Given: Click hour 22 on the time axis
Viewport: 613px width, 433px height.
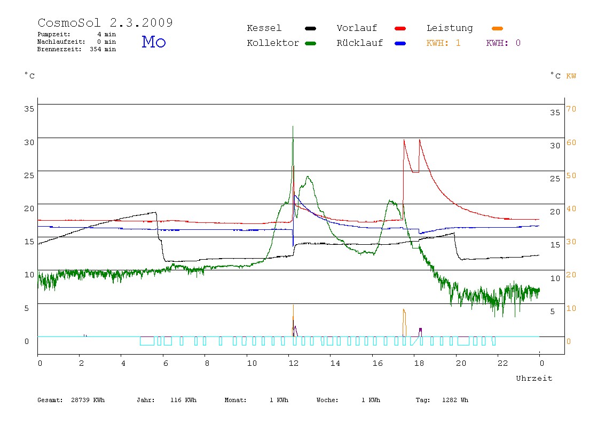Looking at the screenshot, I should 503,364.
